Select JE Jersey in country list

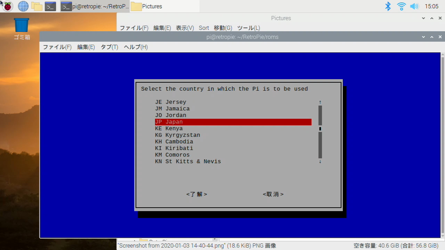click(x=233, y=102)
